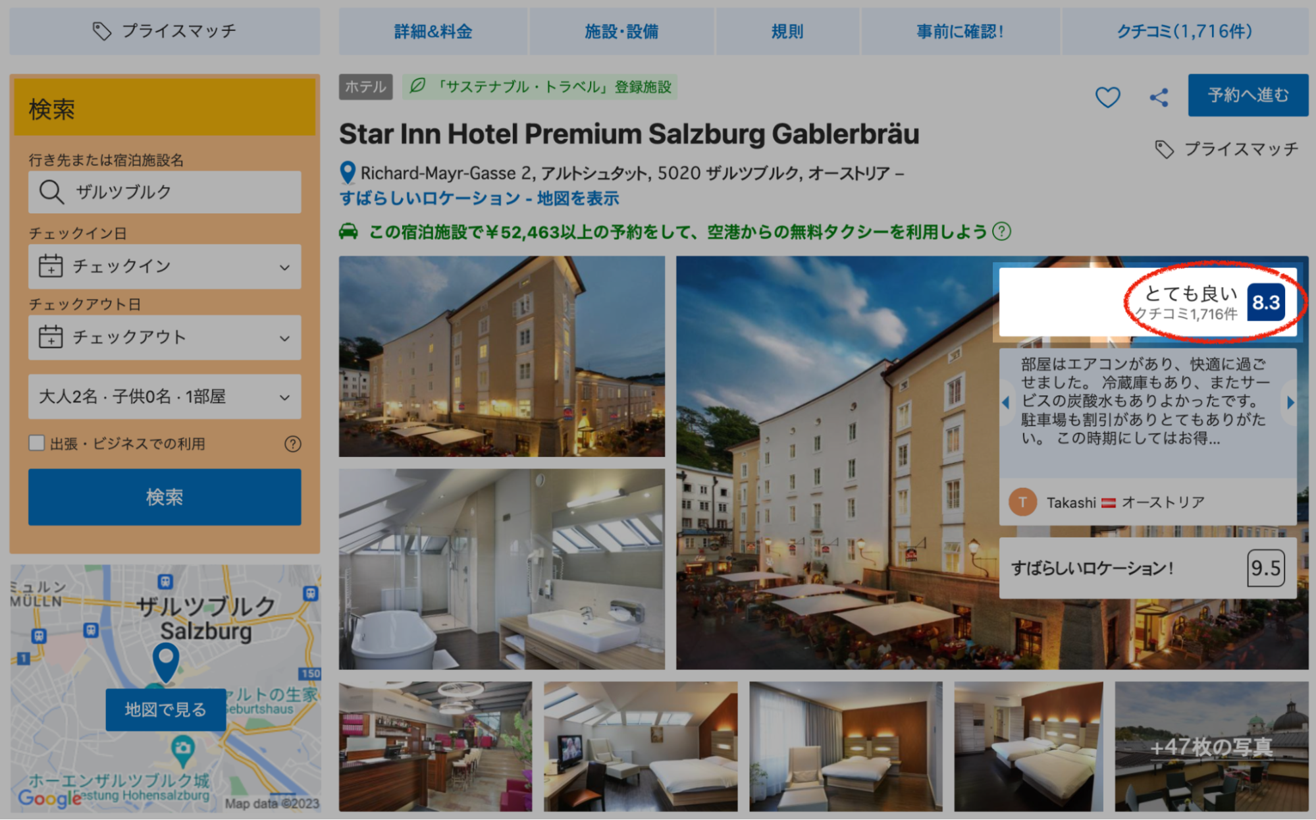This screenshot has width=1316, height=820.
Task: Open the チェックイン date dropdown
Action: coord(165,267)
